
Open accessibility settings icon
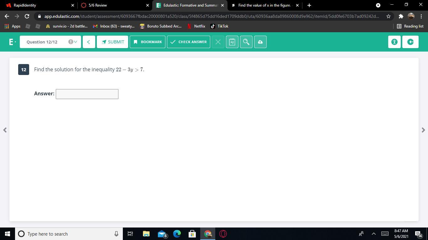(x=394, y=42)
